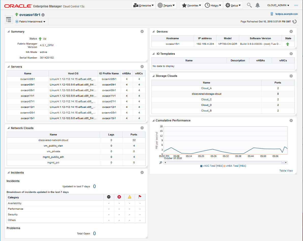Refresh the page with the refresh icon
The width and height of the screenshot is (303, 241).
[x=294, y=21]
